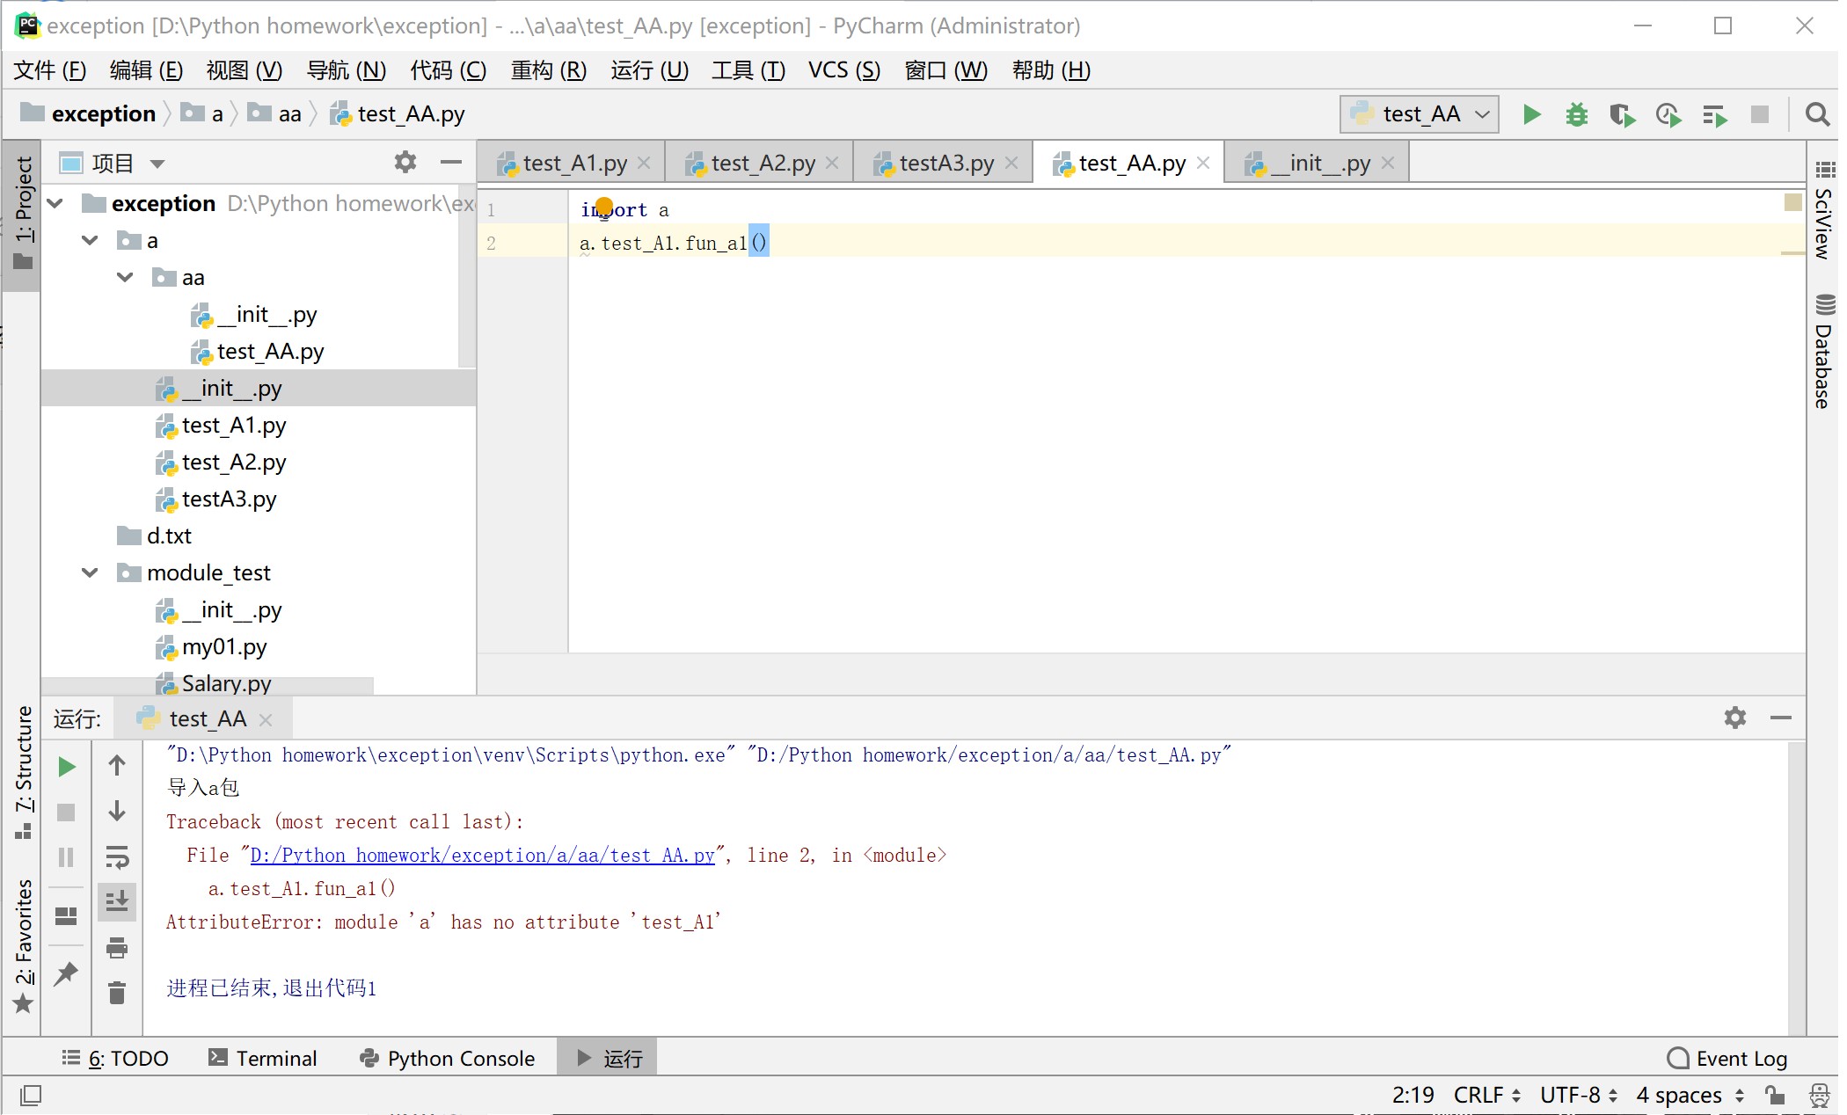Pin the Run tab with the pin icon
This screenshot has height=1115, width=1847.
pos(66,973)
